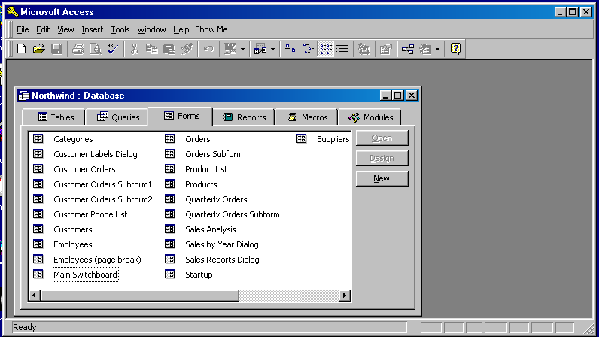The height and width of the screenshot is (337, 599).
Task: Select the Employees (page break) form
Action: click(97, 260)
